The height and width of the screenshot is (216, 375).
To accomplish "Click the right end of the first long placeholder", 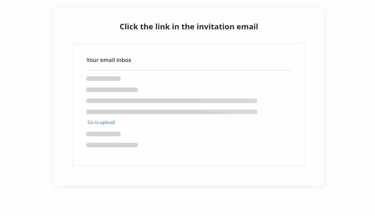I will tap(255, 101).
